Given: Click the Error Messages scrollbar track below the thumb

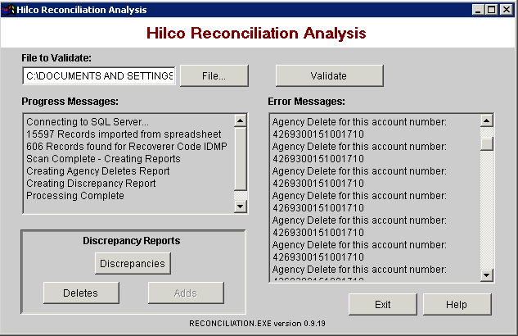Looking at the screenshot, I should (x=487, y=213).
